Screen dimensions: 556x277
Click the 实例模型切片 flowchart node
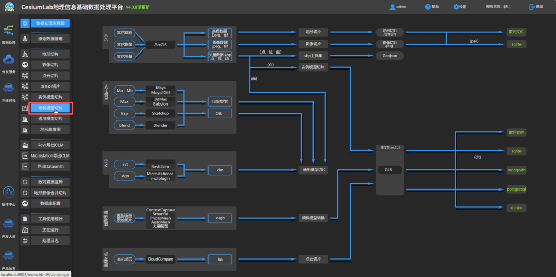click(x=313, y=67)
